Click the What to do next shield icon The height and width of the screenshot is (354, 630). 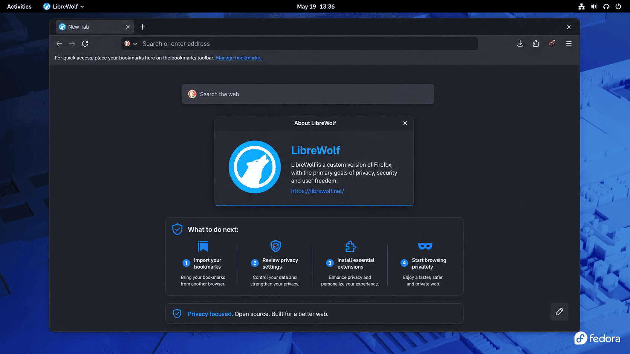coord(177,229)
